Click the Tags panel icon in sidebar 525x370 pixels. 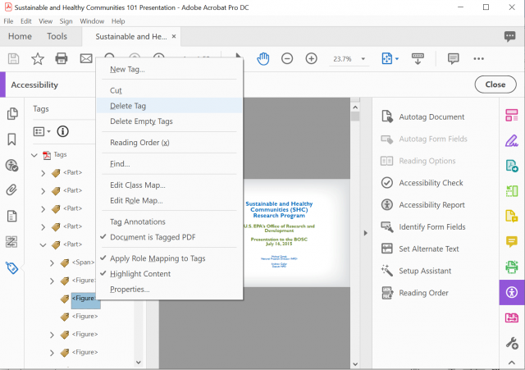[12, 267]
